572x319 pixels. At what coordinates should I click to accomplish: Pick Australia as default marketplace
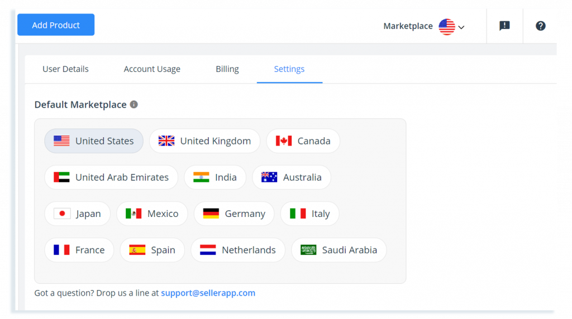[292, 177]
